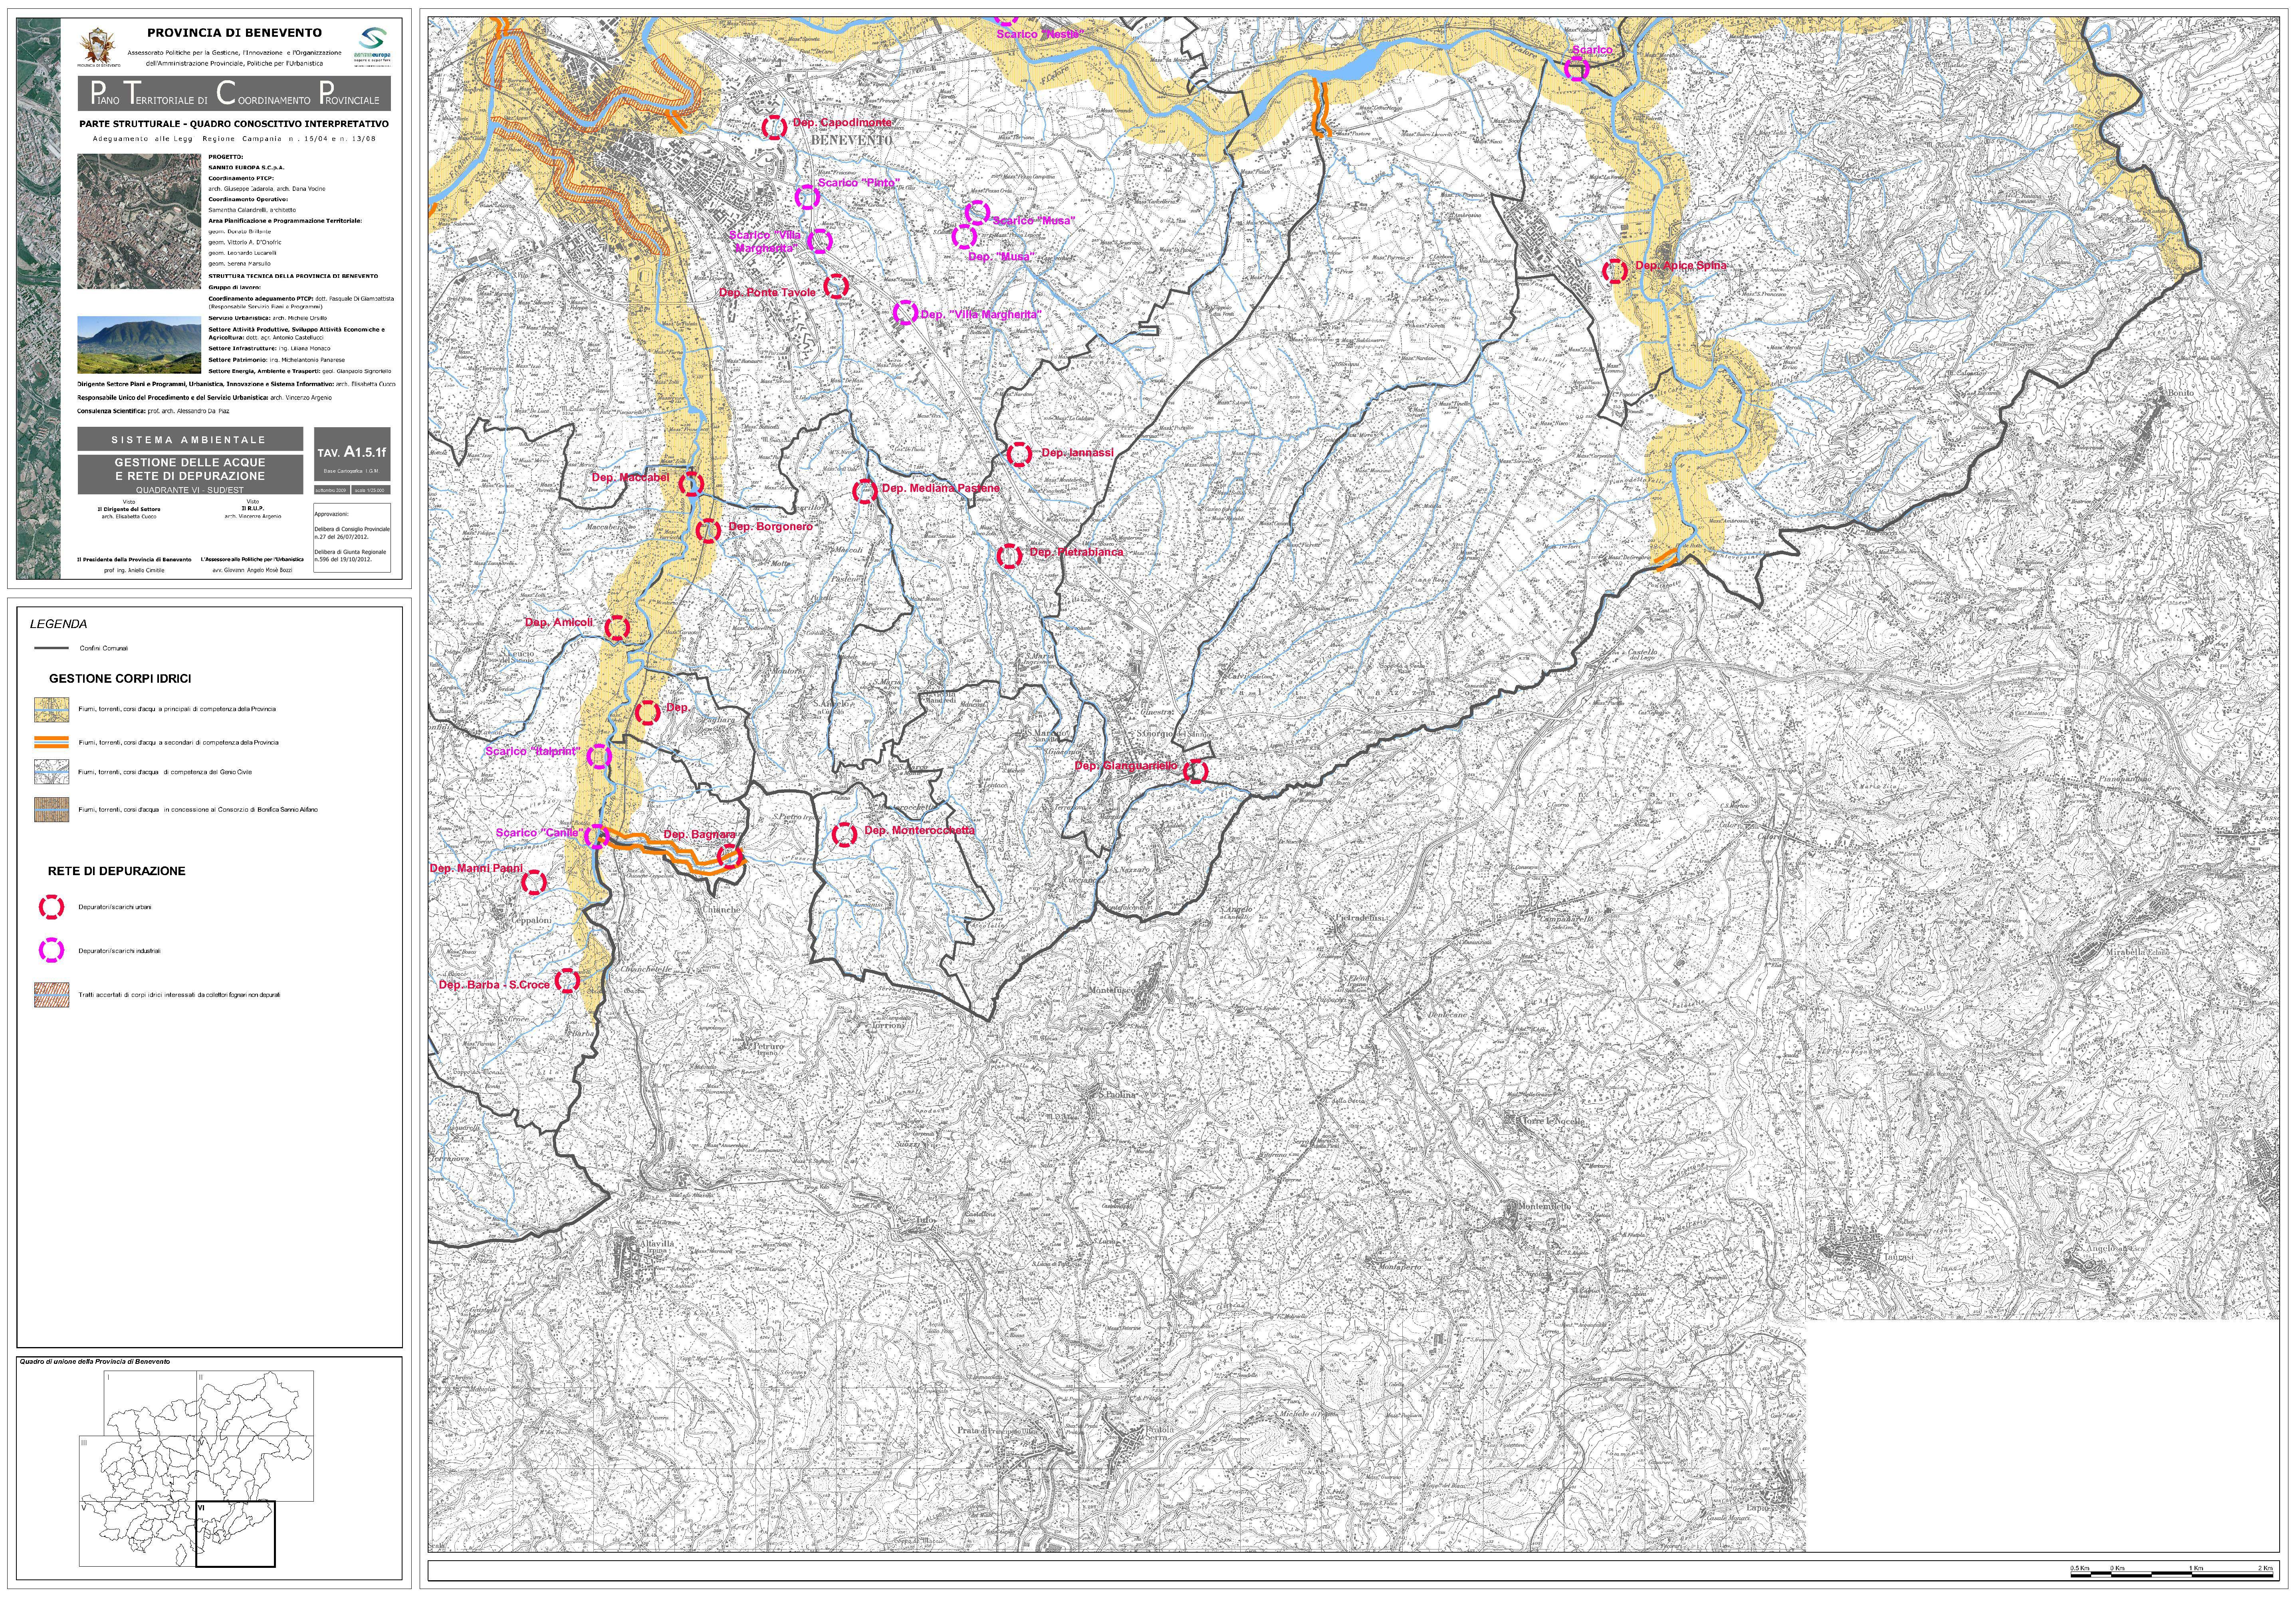Click "Depuratori/scarichi urbani" legend text

click(x=115, y=908)
